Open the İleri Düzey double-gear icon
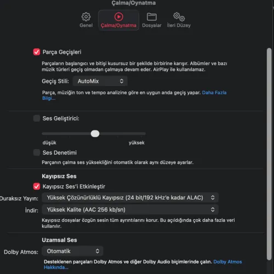 click(x=179, y=17)
